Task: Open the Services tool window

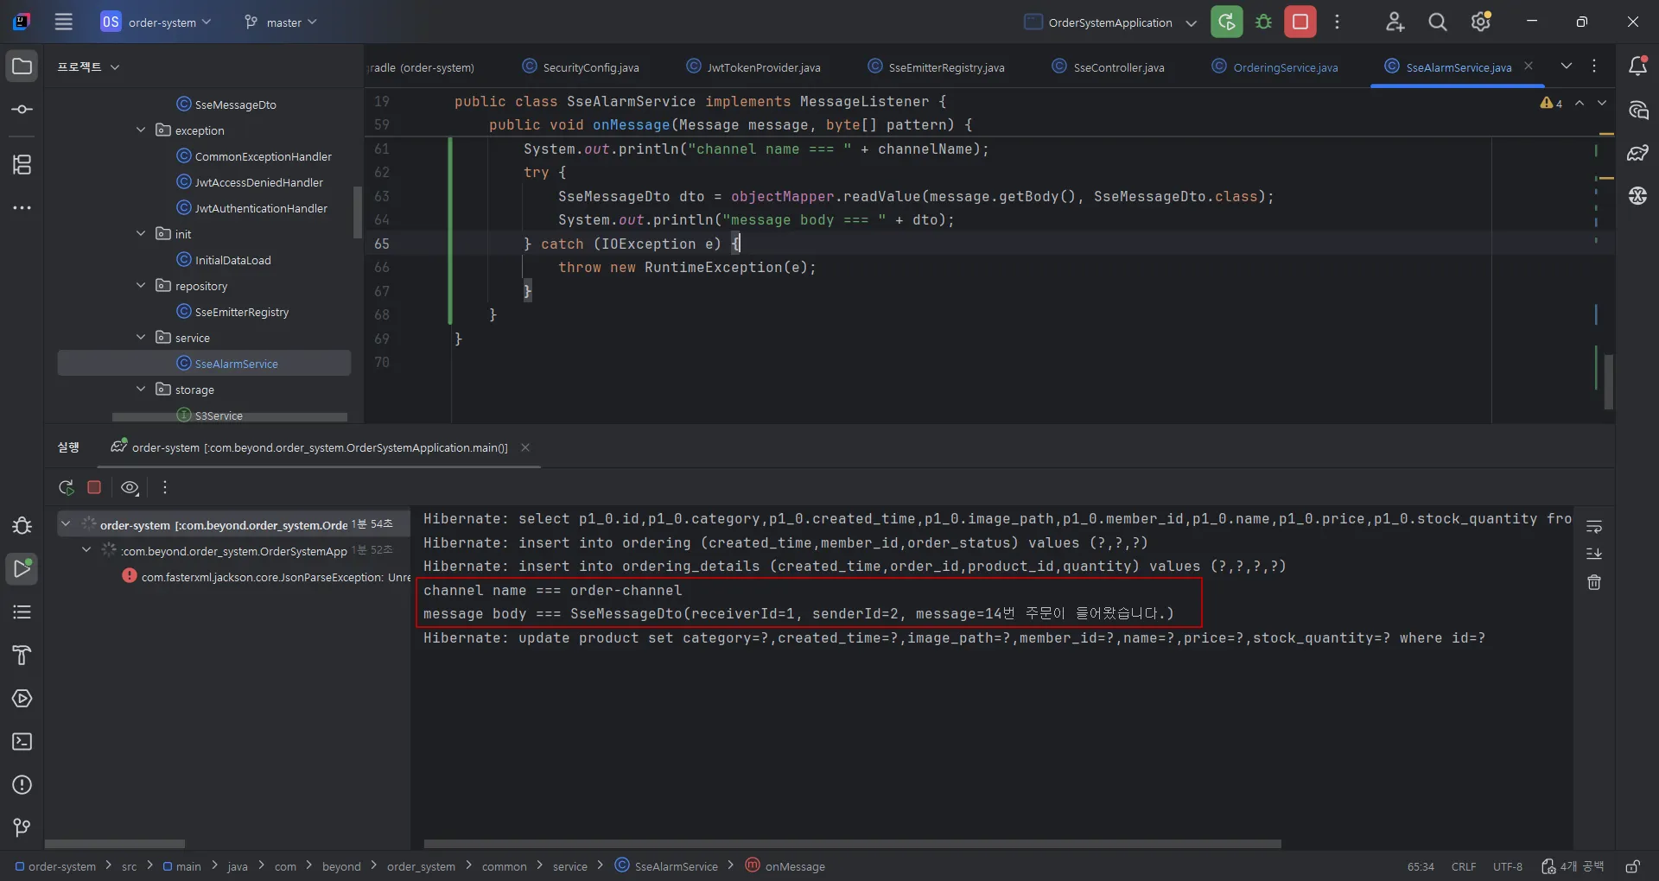Action: 22,699
